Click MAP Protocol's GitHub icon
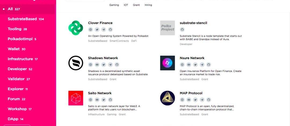The width and height of the screenshot is (290, 126). point(209,100)
